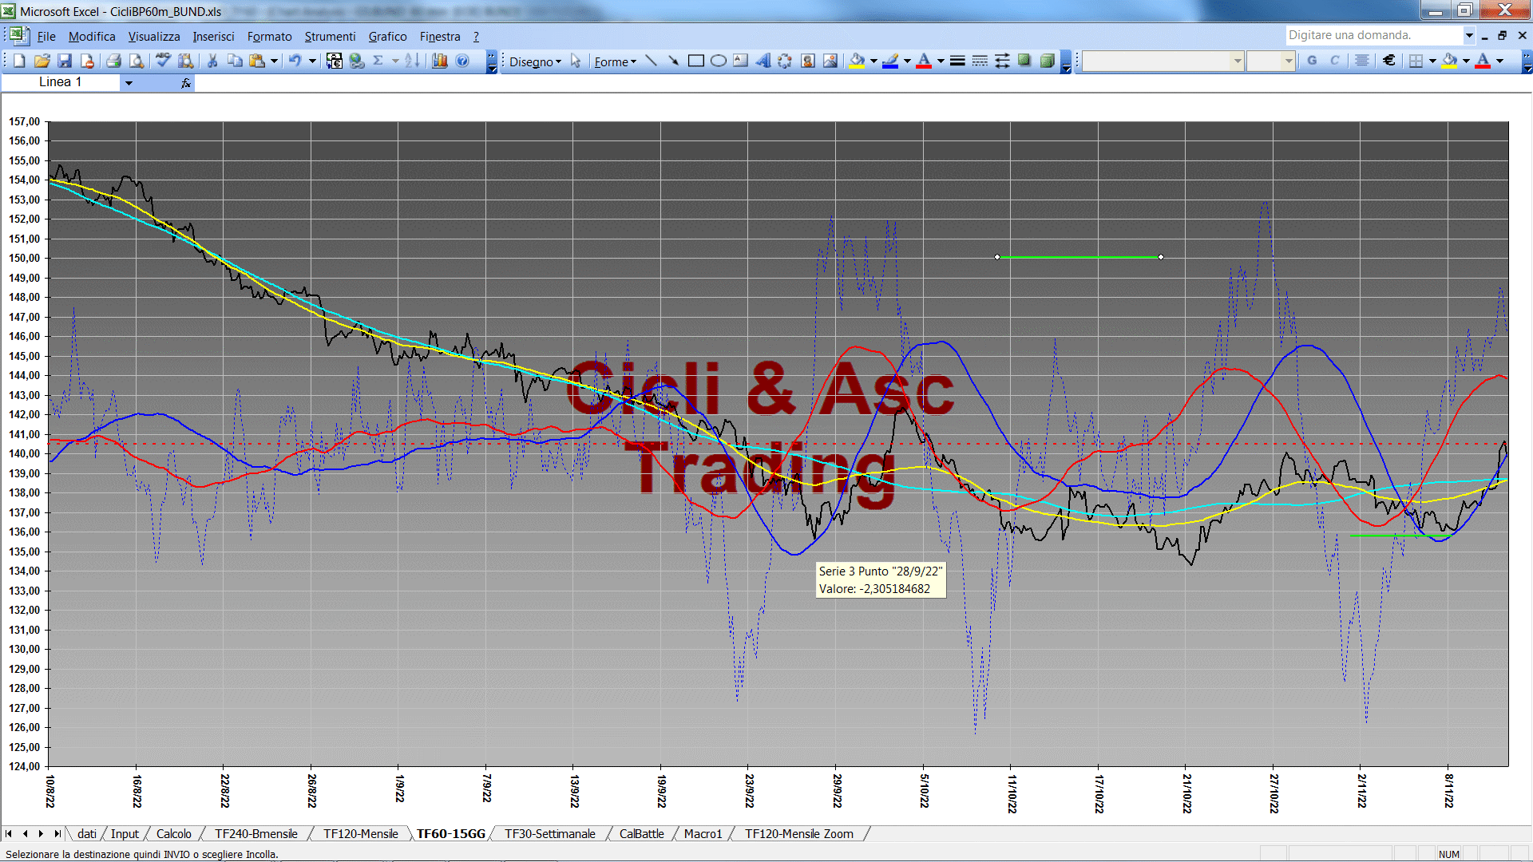Go to the first sheet using tab scroll button
Screen dimensions: 1533x862
tap(9, 833)
